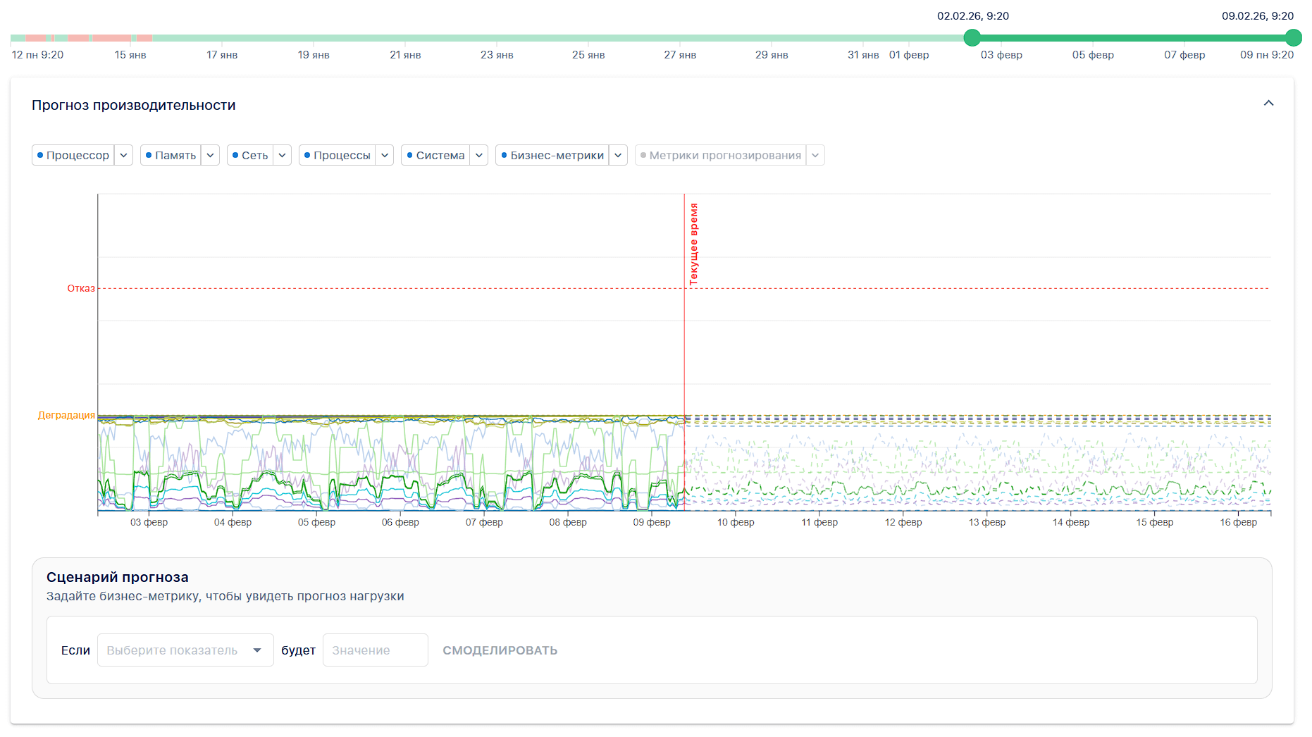Open the Процессор dropdown arrow
Screen dimensions: 1312x737
tap(124, 155)
